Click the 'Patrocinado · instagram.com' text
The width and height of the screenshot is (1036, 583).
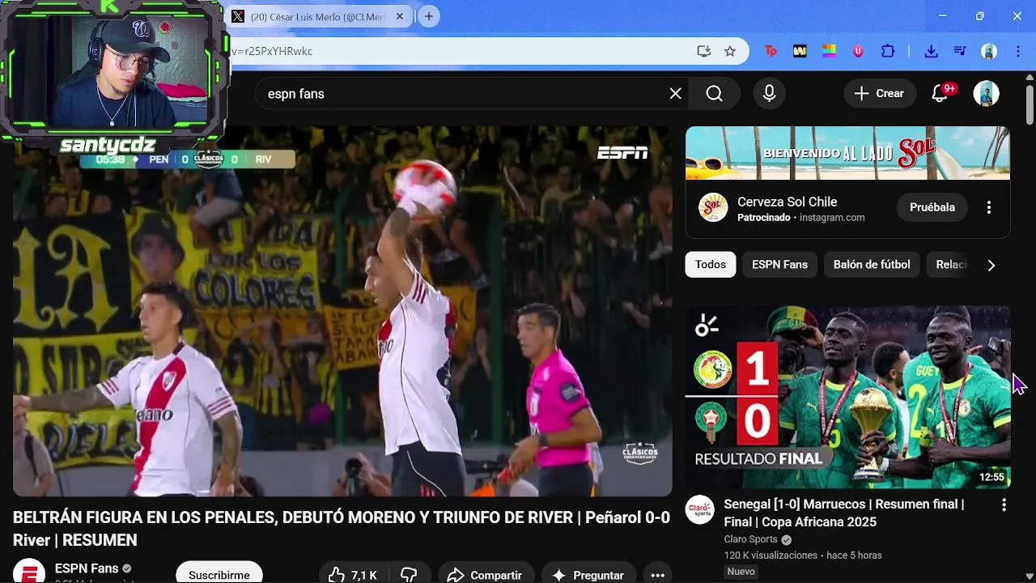click(x=800, y=218)
